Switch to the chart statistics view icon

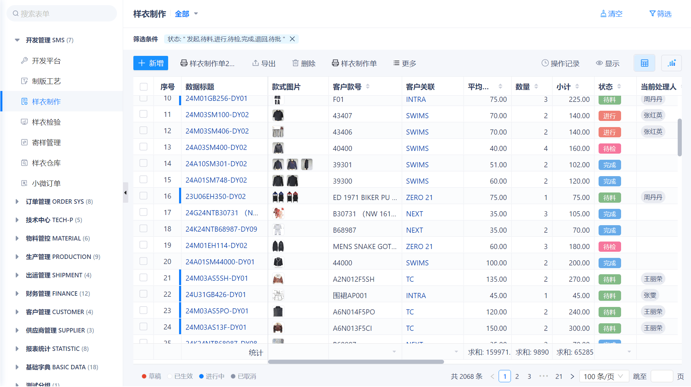click(671, 63)
